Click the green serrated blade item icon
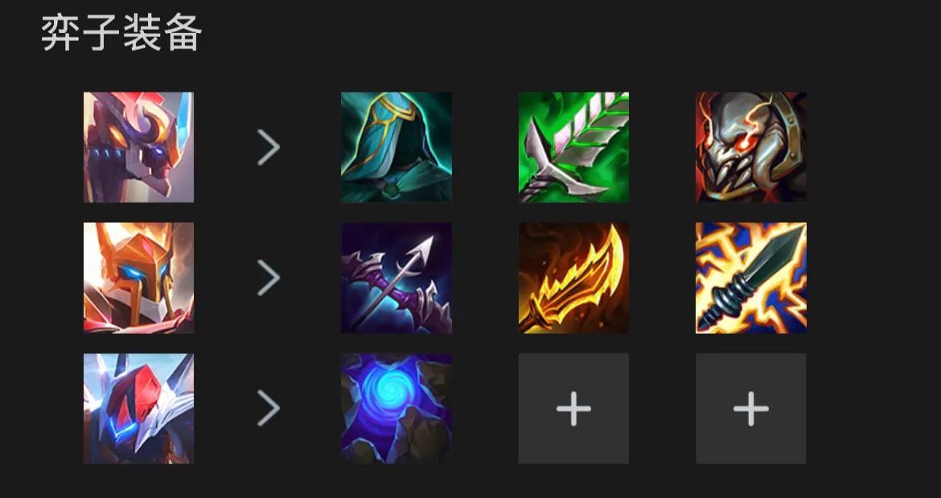941x498 pixels. (573, 147)
